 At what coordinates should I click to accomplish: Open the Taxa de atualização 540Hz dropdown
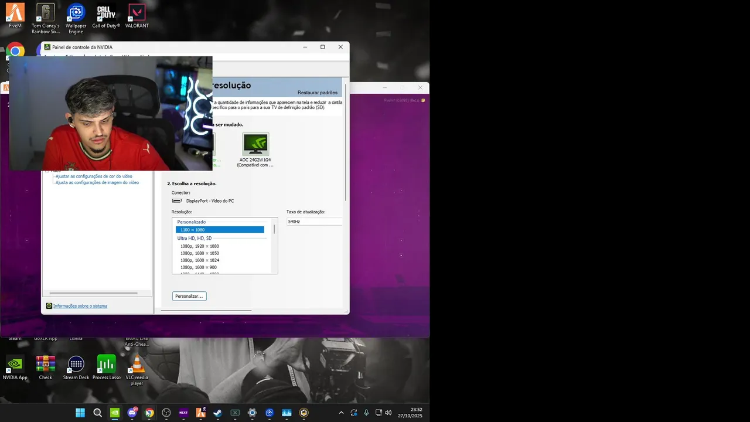coord(315,222)
